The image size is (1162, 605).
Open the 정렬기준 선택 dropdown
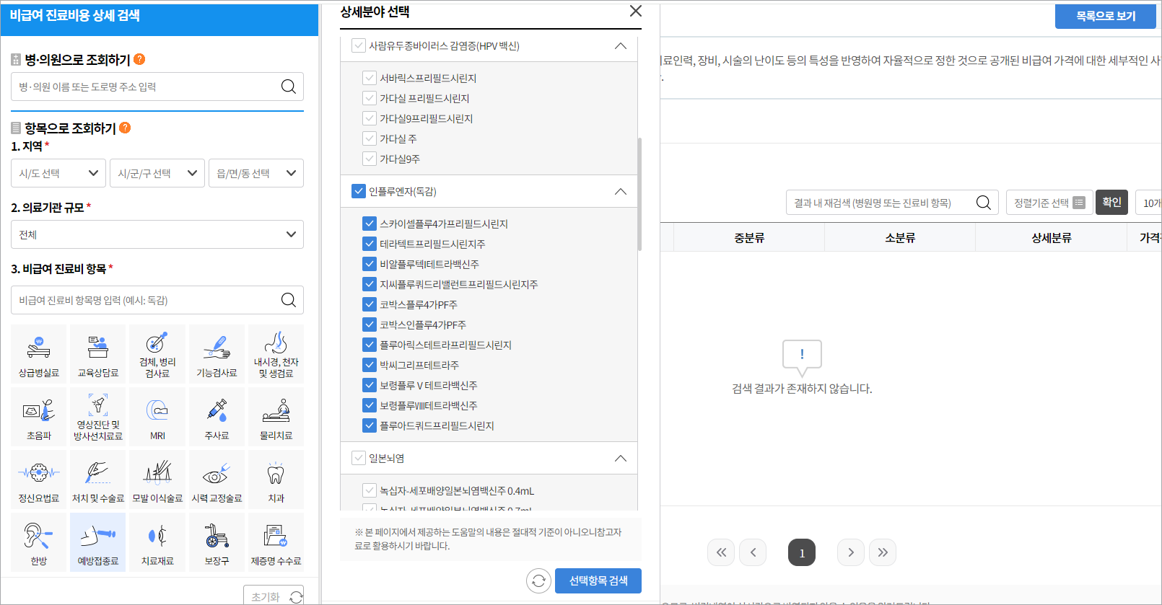1049,203
